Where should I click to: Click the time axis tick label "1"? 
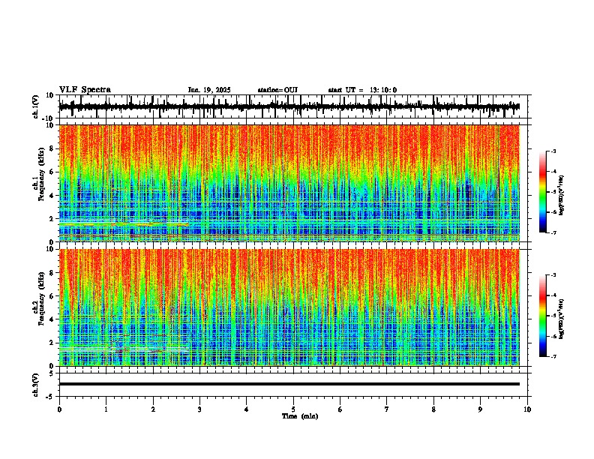[x=106, y=409]
